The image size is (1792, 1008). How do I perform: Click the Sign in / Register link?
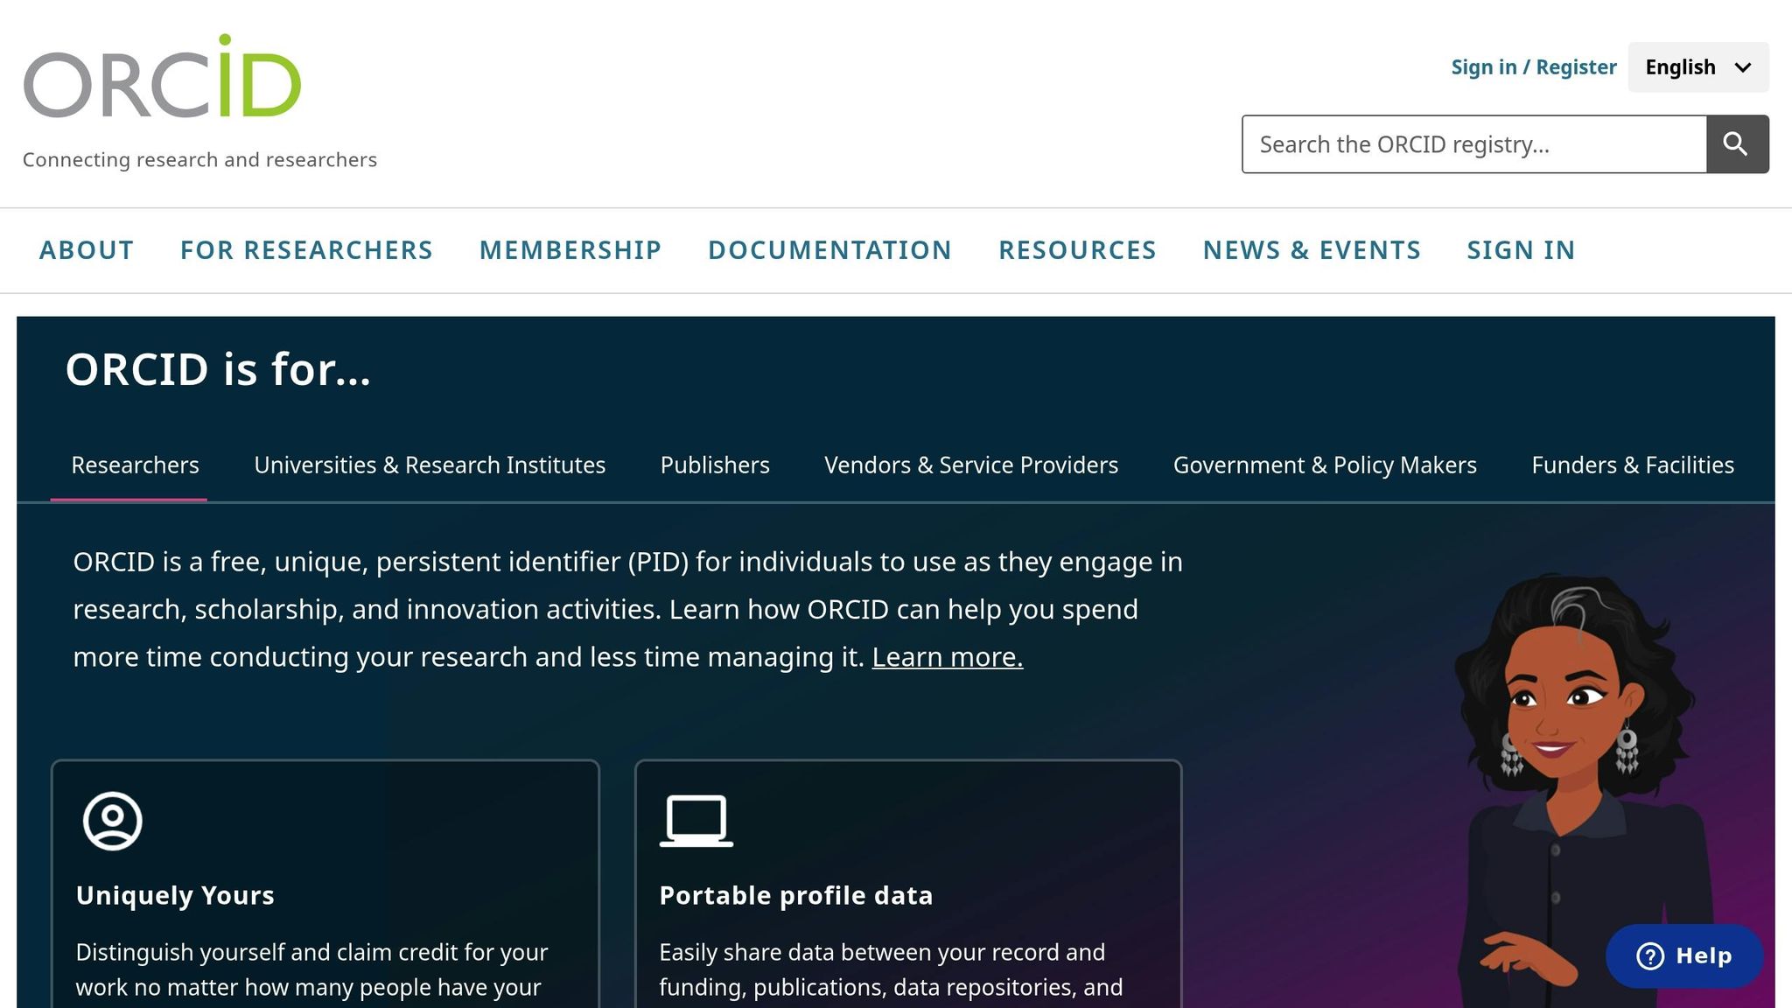(1533, 66)
